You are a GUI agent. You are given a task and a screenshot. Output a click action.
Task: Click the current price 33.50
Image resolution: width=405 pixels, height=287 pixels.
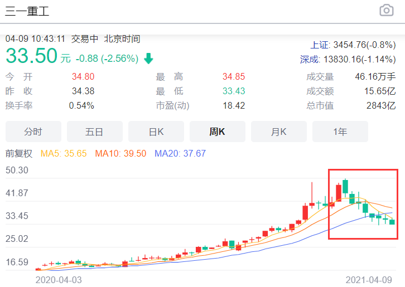pos(31,56)
